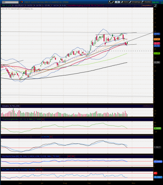Click the XIV symbol input field
The width and height of the screenshot is (163, 185).
coord(10,2)
